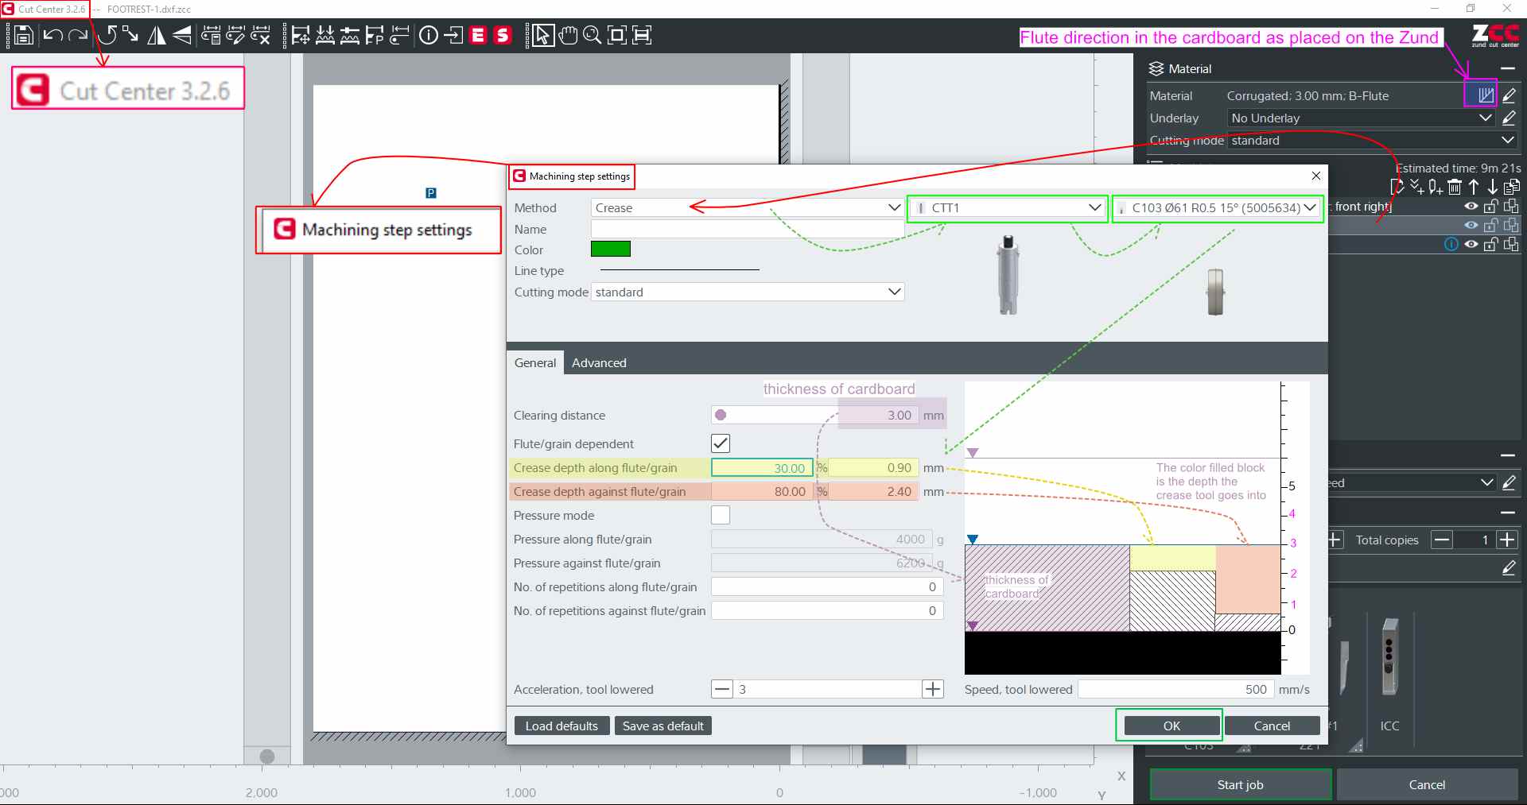Click the Mirror horizontally icon

pyautogui.click(x=157, y=35)
